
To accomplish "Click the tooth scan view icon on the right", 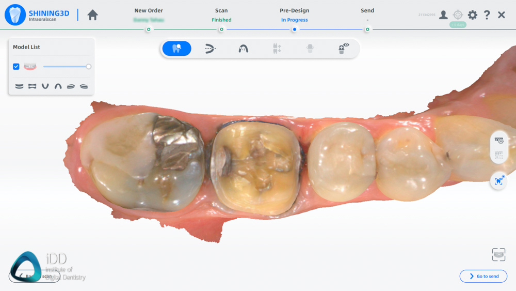I will point(499,140).
